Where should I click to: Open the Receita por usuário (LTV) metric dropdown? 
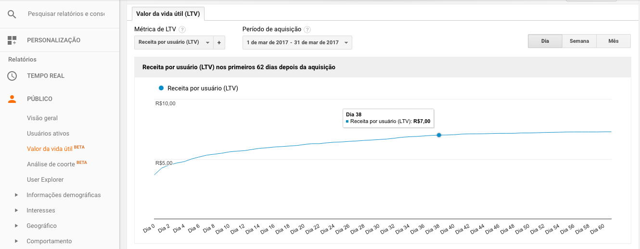click(x=174, y=42)
